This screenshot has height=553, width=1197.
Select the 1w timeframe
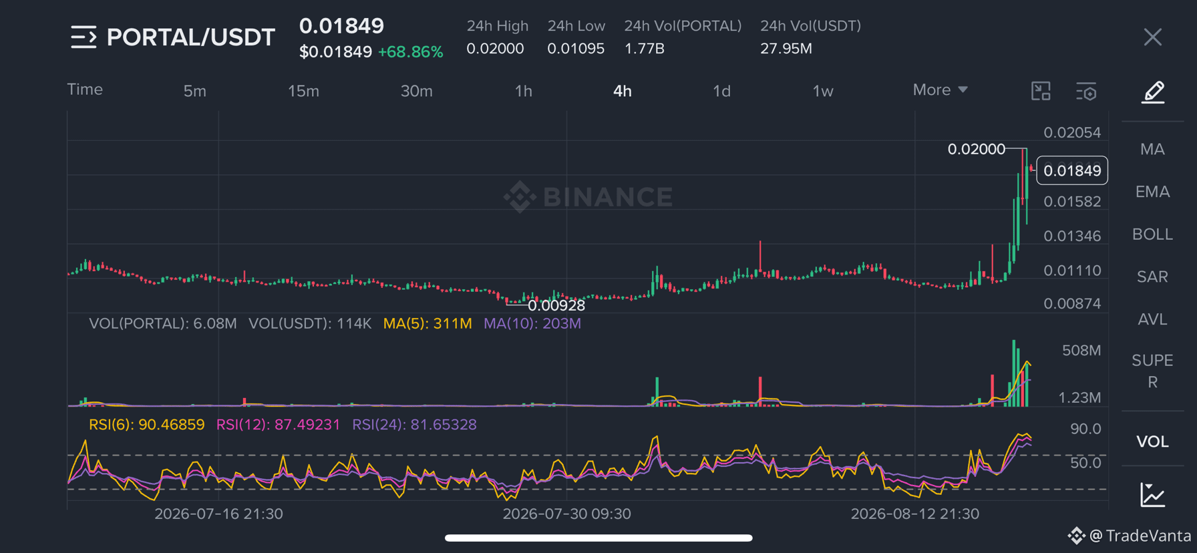pyautogui.click(x=823, y=91)
